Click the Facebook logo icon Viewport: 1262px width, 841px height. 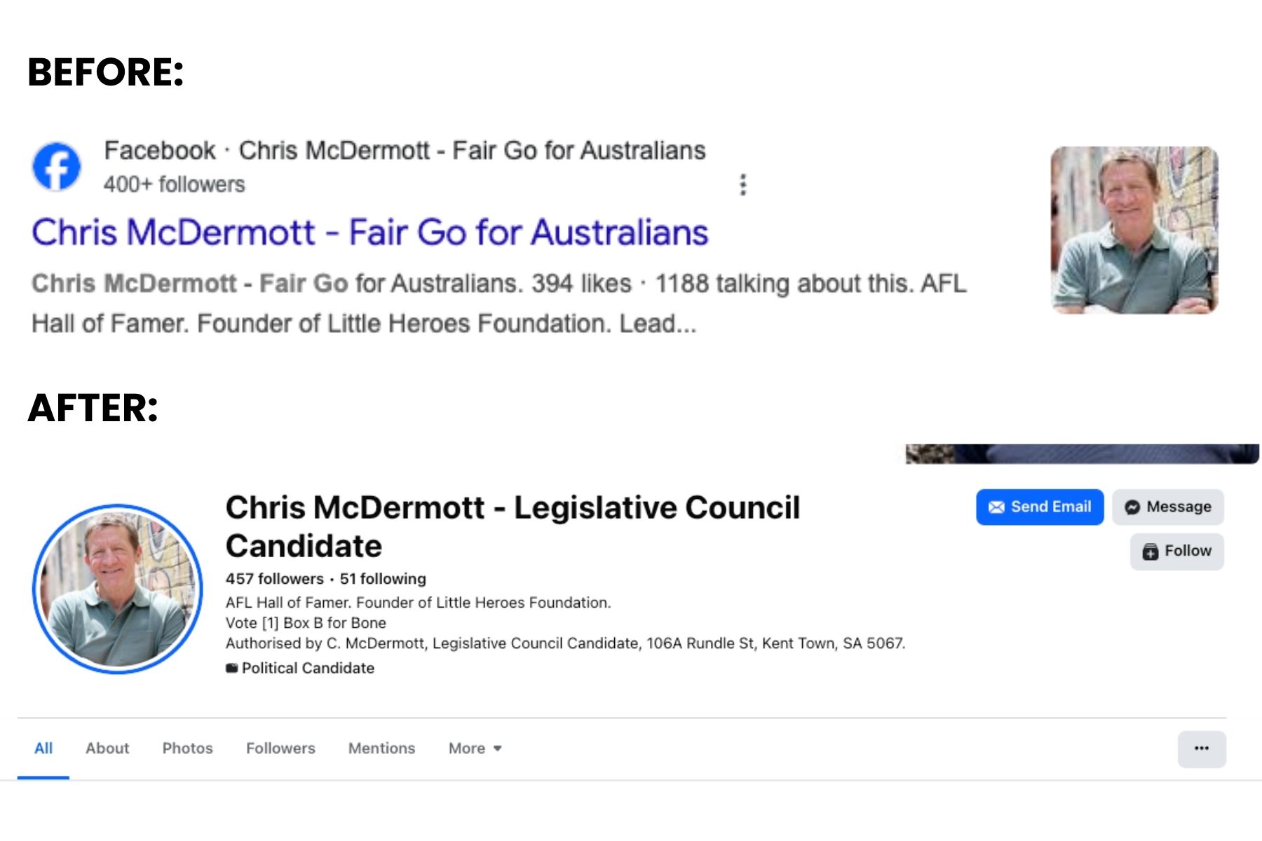(x=57, y=167)
